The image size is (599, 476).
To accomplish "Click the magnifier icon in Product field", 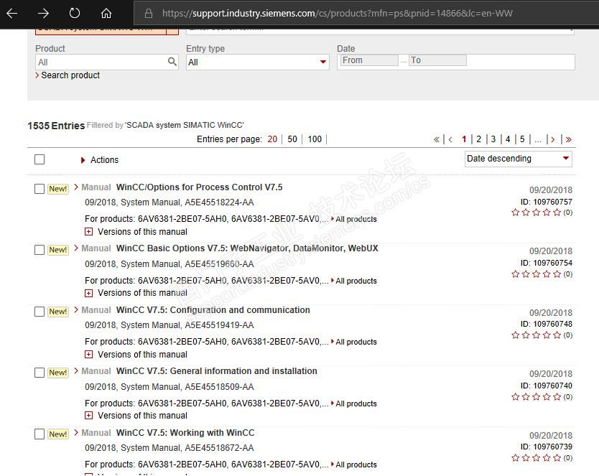I will (172, 62).
